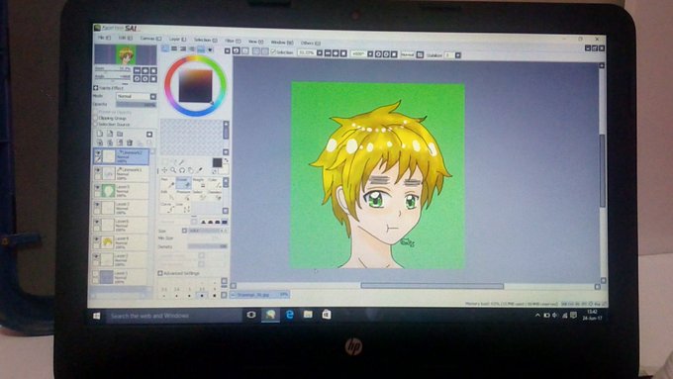Screen dimensions: 673x379
Task: Choose the Weight linework tool
Action: (199, 182)
